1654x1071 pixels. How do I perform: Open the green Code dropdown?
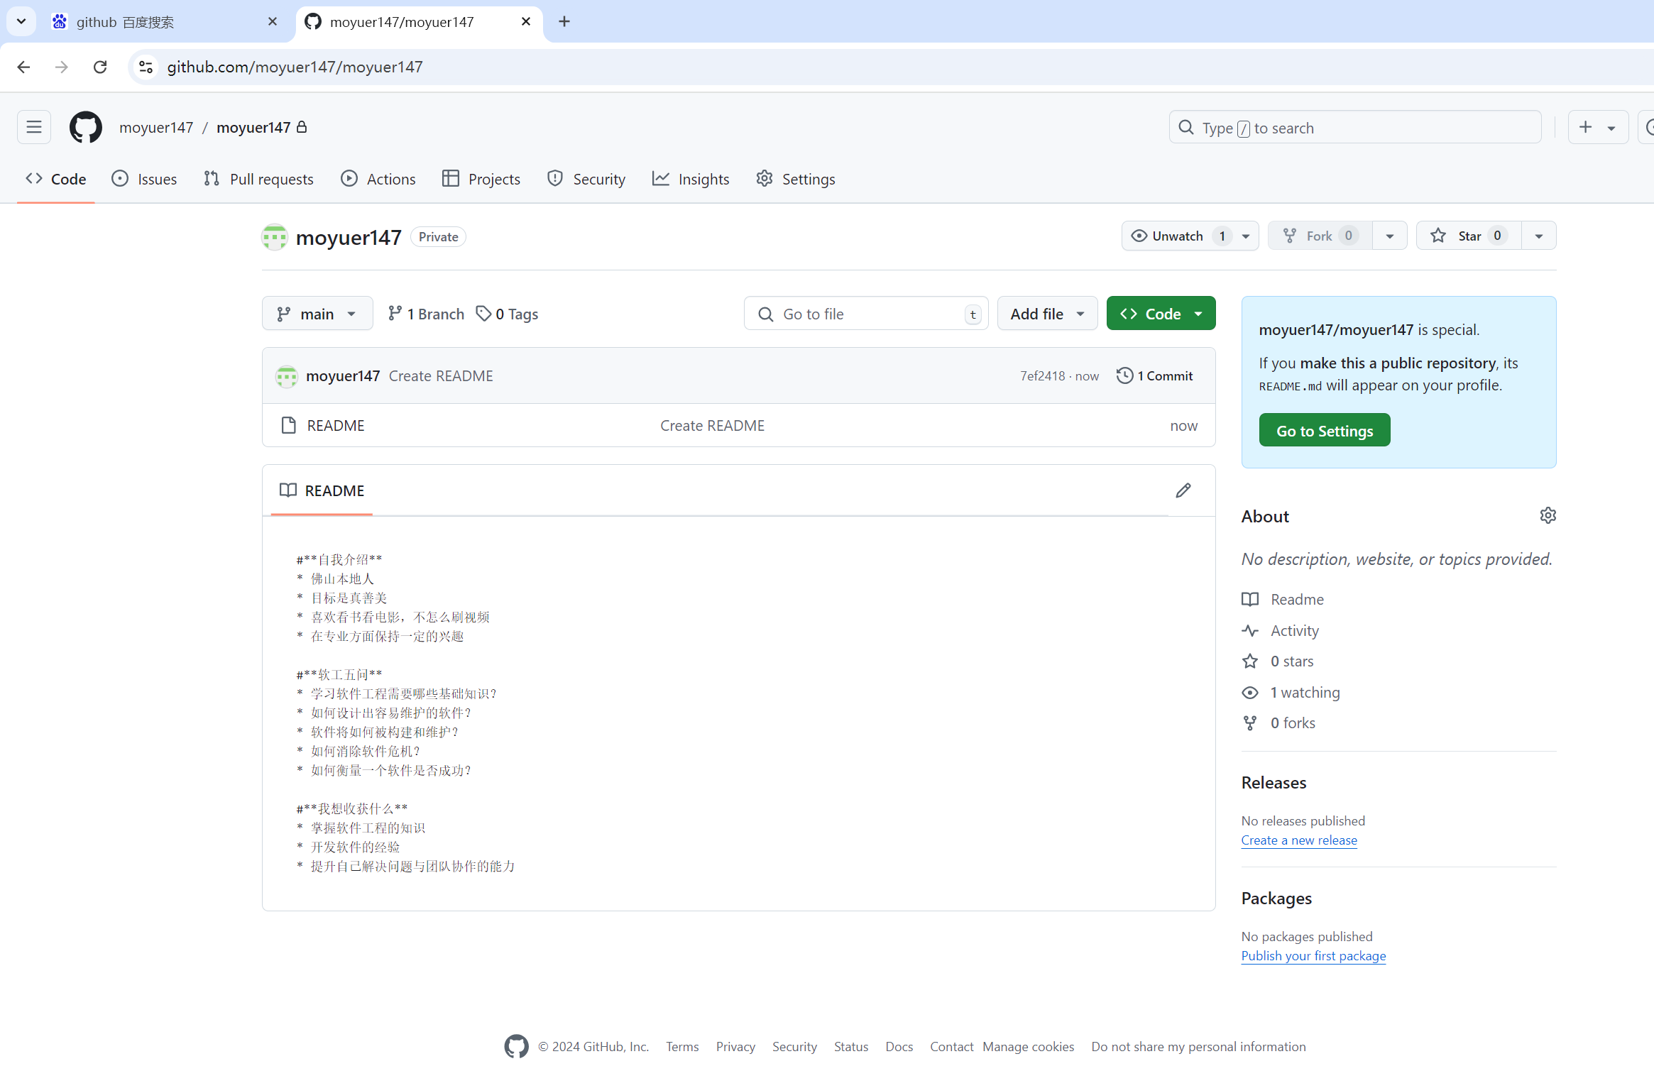coord(1161,314)
